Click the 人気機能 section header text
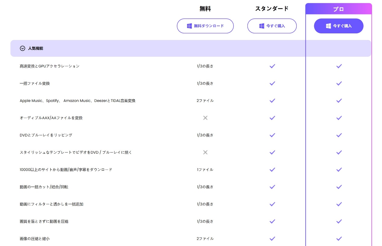The width and height of the screenshot is (382, 246). 36,48
